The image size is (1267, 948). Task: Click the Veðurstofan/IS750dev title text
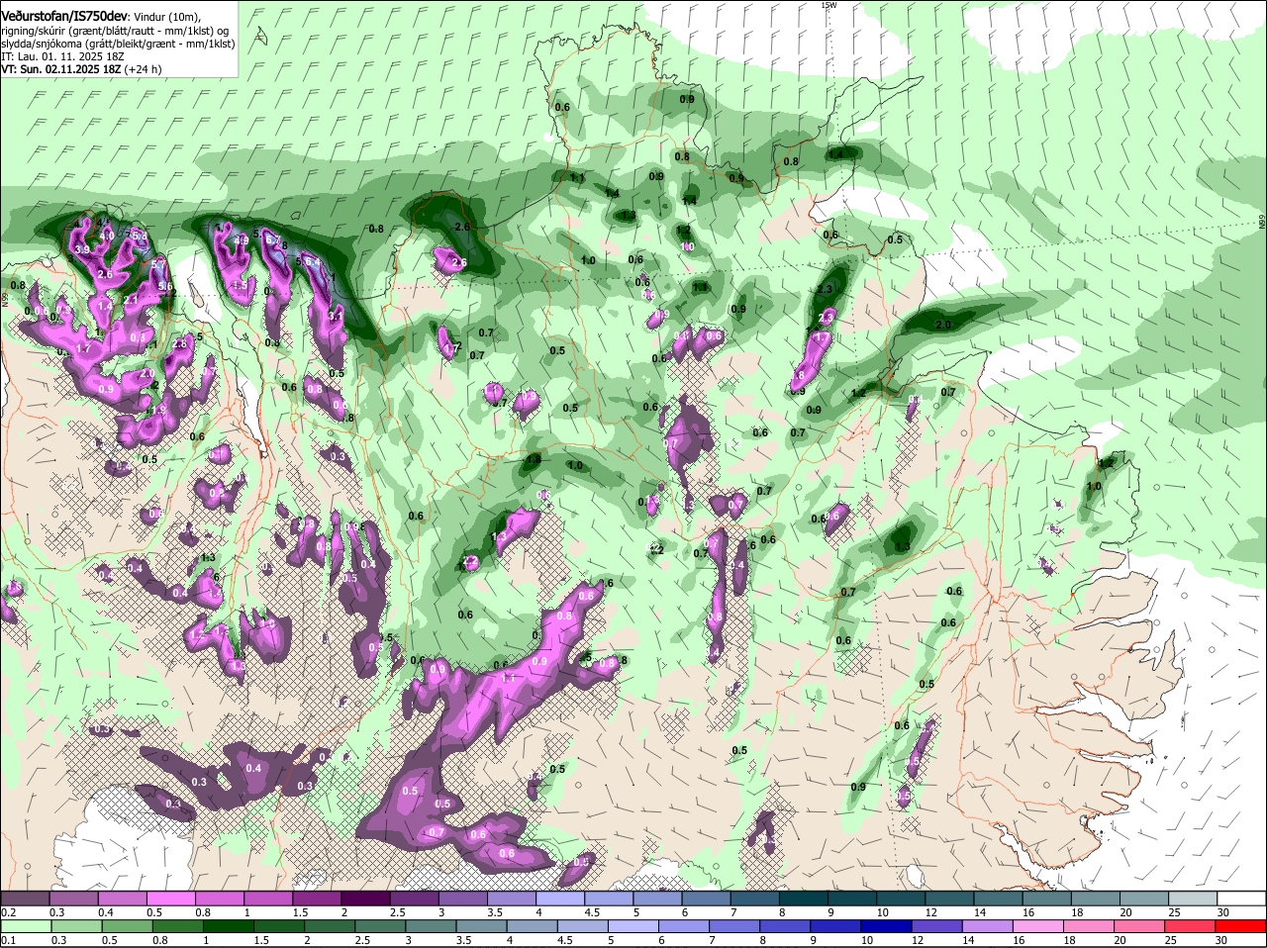coord(63,16)
